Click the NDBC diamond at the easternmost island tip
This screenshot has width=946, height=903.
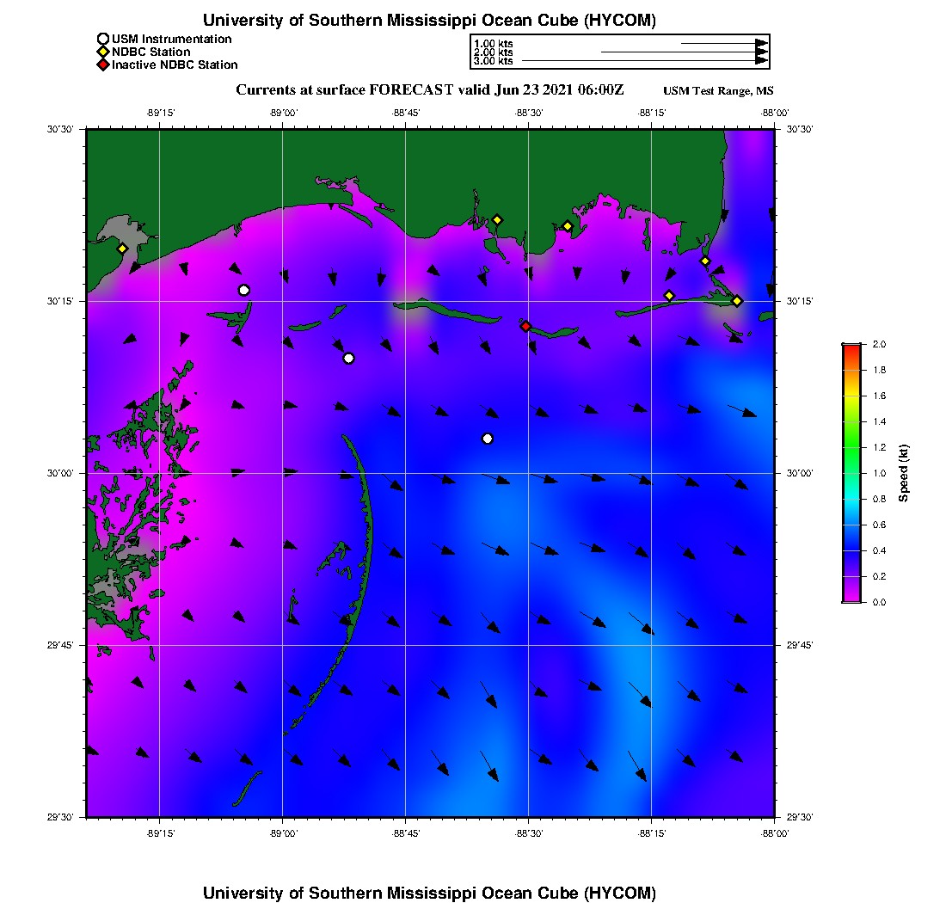(737, 301)
